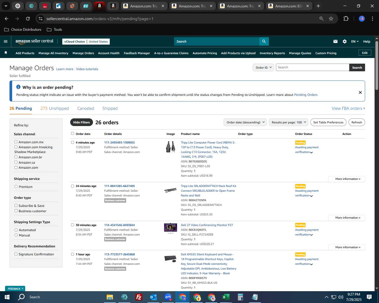Open order link 114-4341546-8493844
This screenshot has height=303, width=379.
119,225
